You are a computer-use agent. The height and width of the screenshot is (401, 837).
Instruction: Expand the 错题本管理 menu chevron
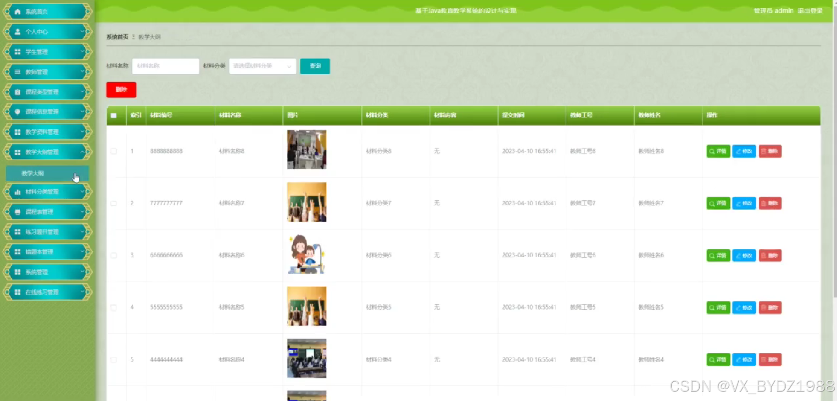(83, 252)
